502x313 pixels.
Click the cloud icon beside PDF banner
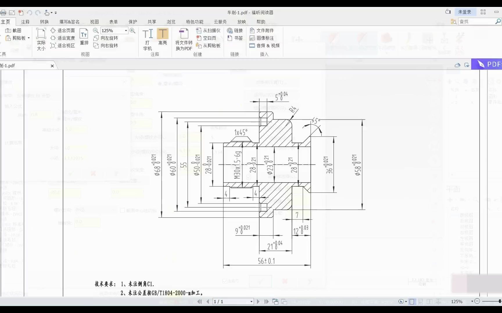tap(458, 65)
